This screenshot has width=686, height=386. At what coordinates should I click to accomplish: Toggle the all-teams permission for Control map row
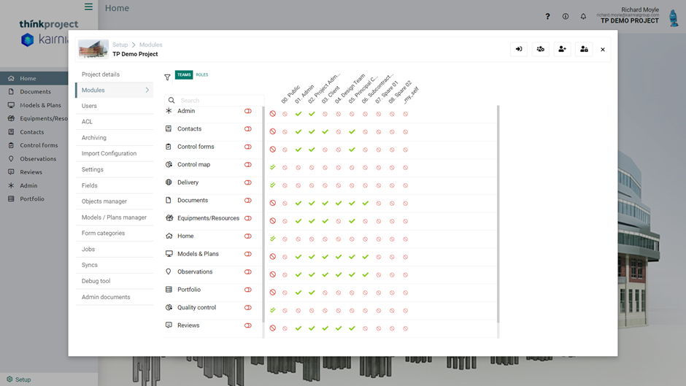(273, 168)
